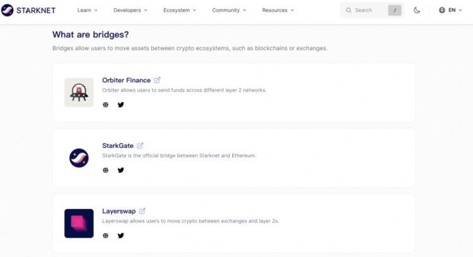This screenshot has height=257, width=473.
Task: Click the Search input field
Action: (x=366, y=10)
